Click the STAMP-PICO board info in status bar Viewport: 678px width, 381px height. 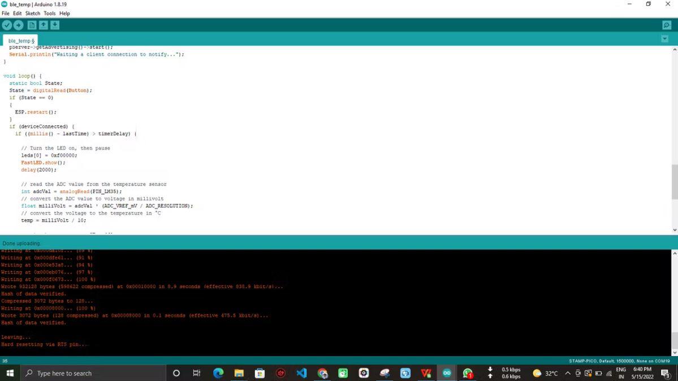(619, 361)
